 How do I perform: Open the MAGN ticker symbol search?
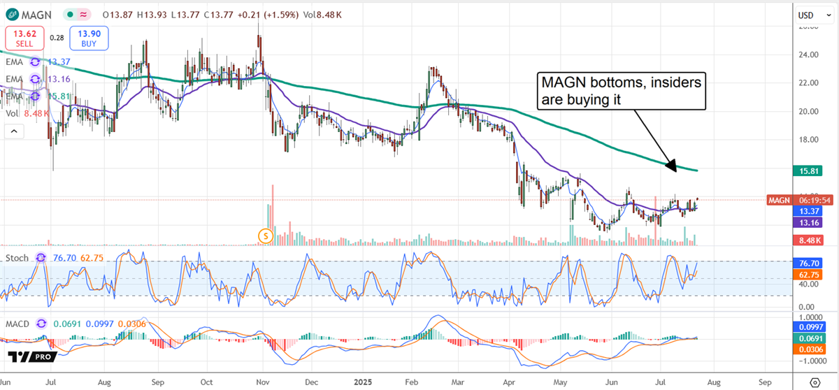click(37, 14)
